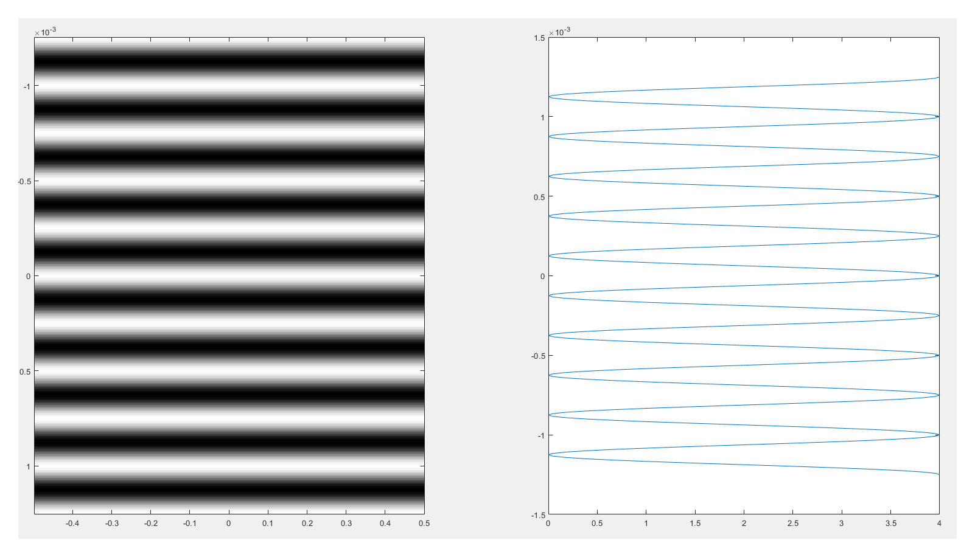
Task: Click the -0.1 x-axis tick label of fringe plot
Action: point(189,523)
